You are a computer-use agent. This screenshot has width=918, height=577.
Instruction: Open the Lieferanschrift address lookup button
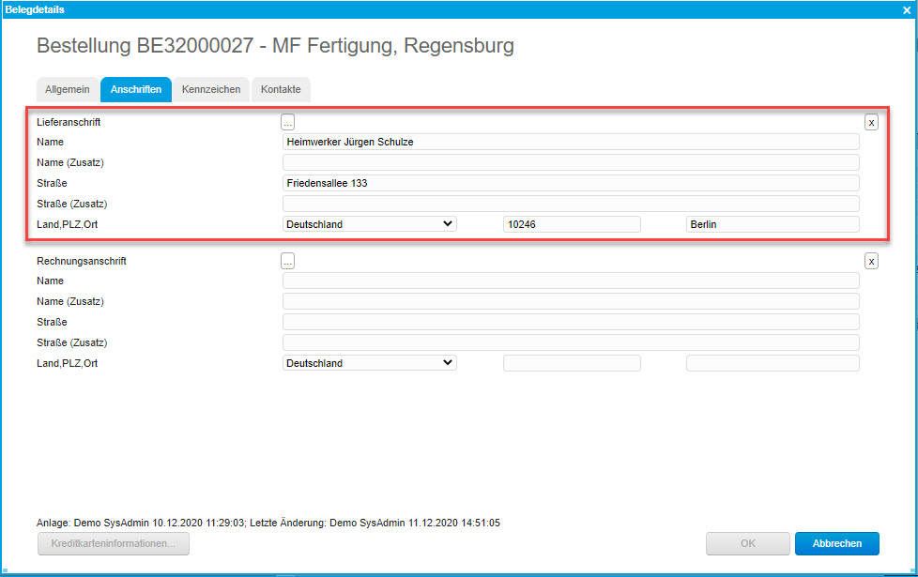point(288,122)
